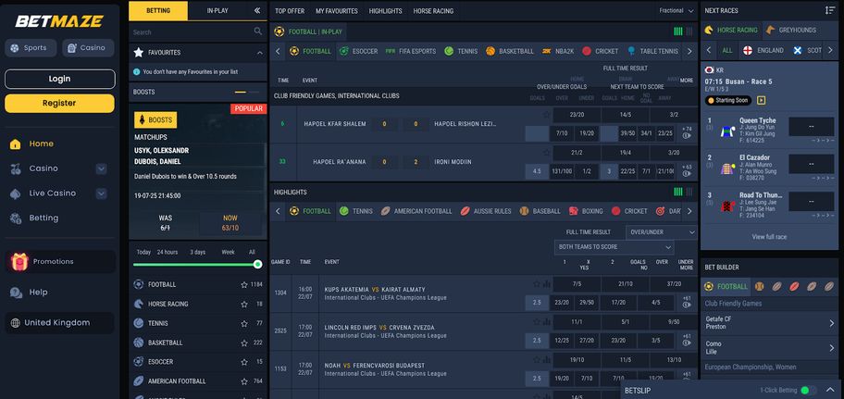Select the Casino tab button in sidebar

pyautogui.click(x=88, y=48)
